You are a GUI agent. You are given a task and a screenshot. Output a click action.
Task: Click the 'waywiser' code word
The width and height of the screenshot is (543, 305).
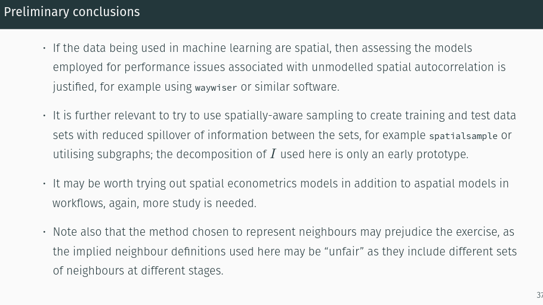(216, 88)
